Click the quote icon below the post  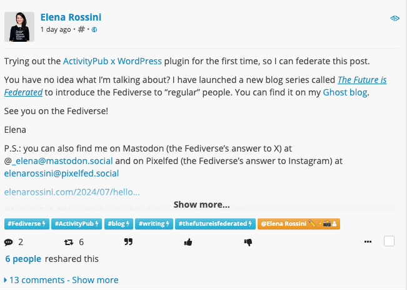[x=128, y=242]
